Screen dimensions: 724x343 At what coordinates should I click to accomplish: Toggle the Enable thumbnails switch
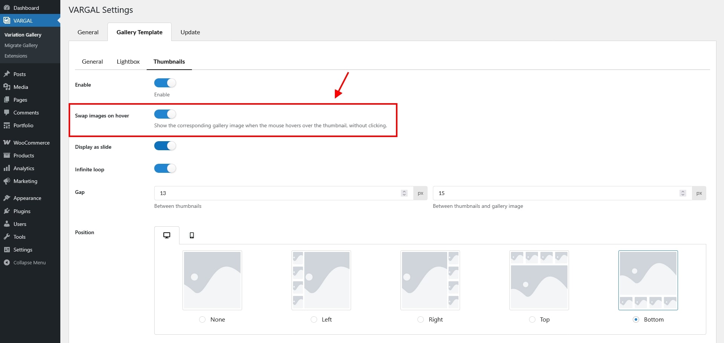(165, 83)
